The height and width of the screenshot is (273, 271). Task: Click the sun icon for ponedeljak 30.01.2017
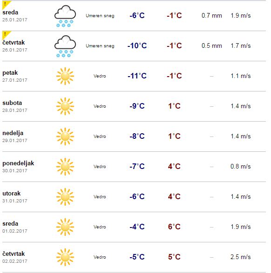65,167
